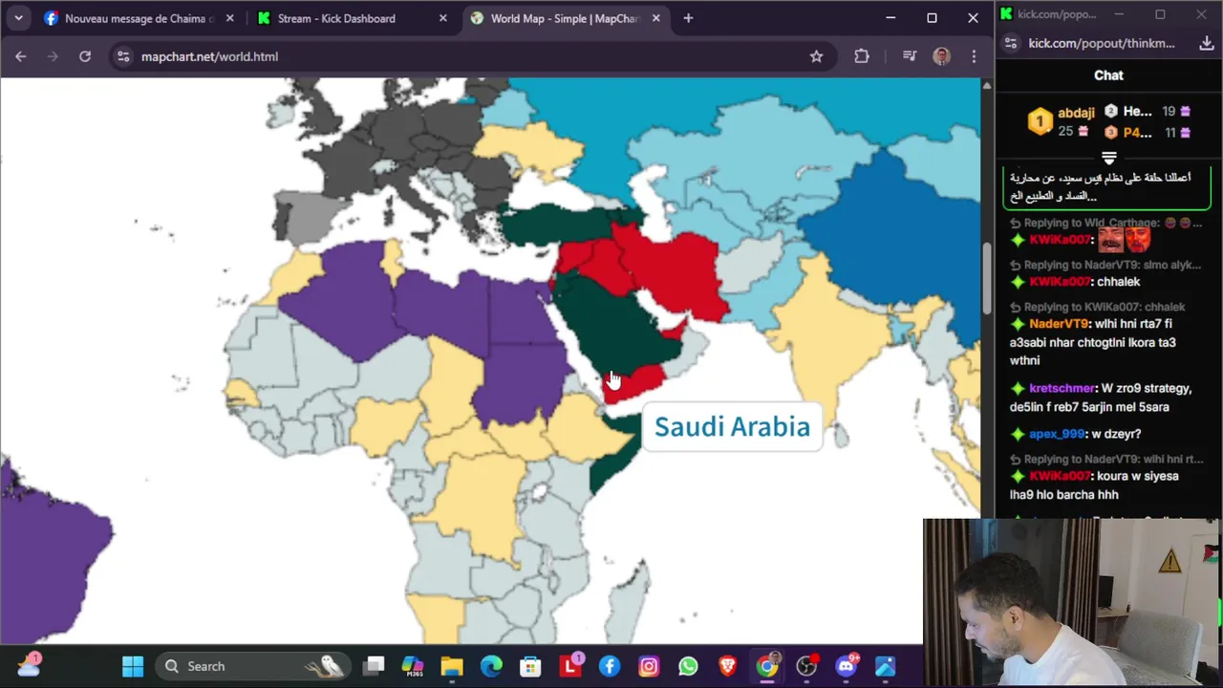Screen dimensions: 1223x688
Task: Open apex_999's username in chat
Action: click(x=1057, y=434)
